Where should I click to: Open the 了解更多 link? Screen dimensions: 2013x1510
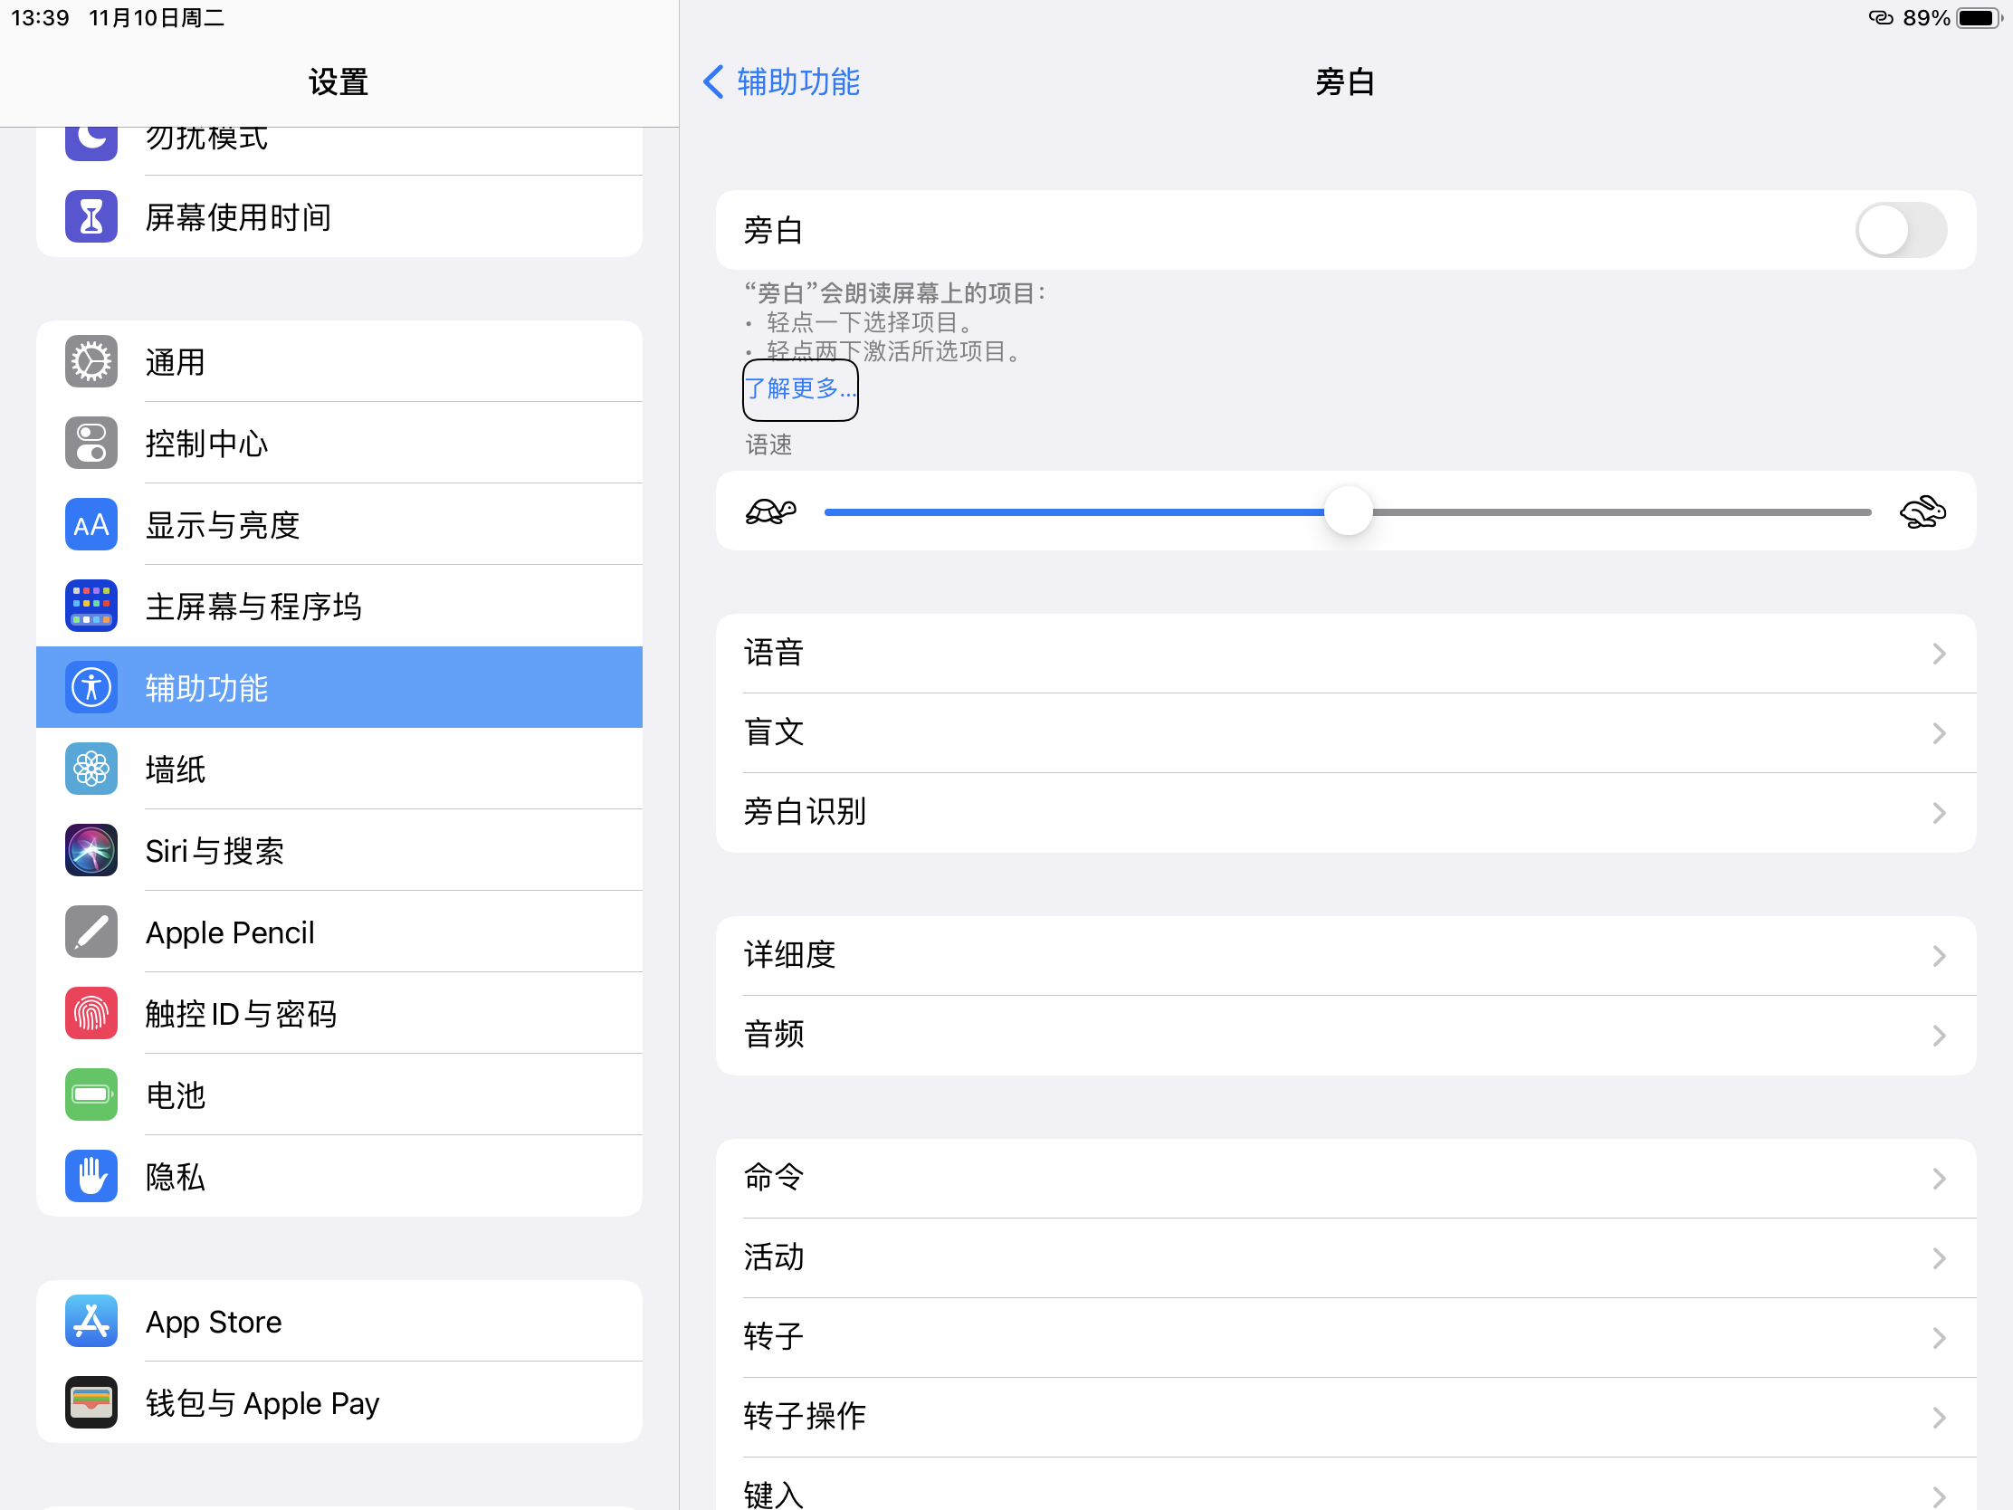[x=800, y=389]
